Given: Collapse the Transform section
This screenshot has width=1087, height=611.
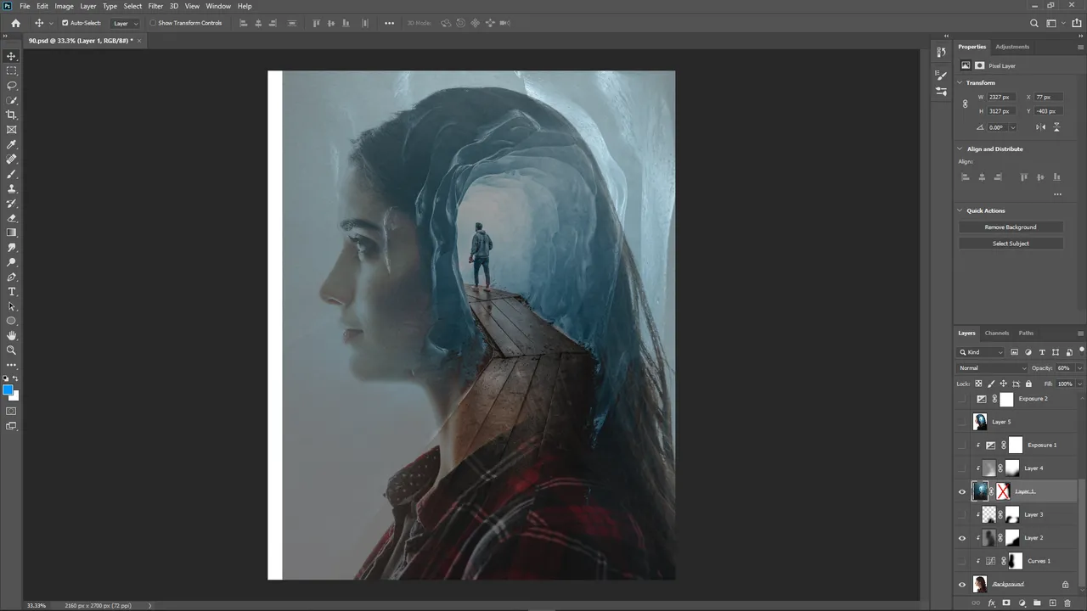Looking at the screenshot, I should (x=960, y=82).
